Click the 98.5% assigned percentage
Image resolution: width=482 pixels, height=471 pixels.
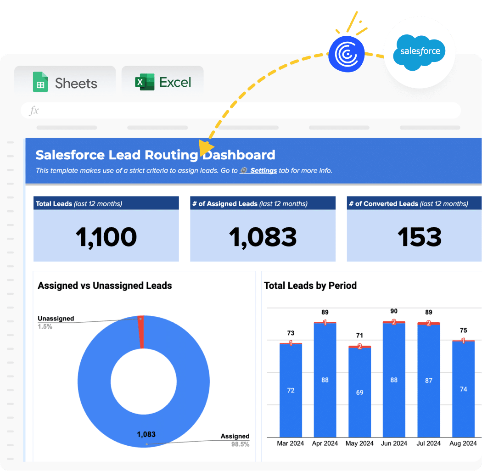tap(241, 444)
